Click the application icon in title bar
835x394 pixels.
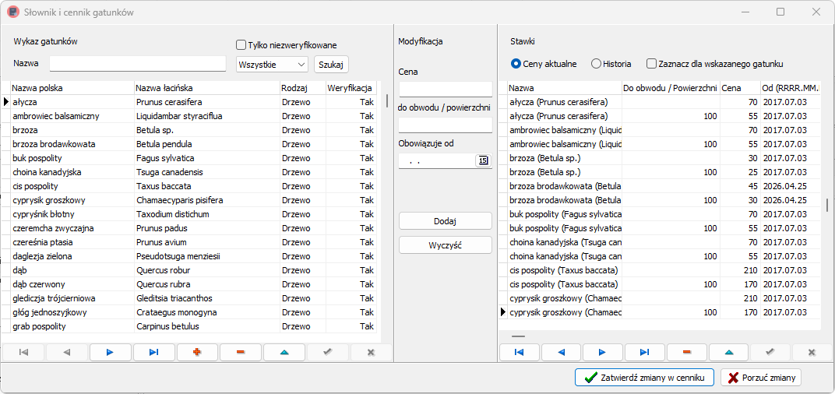click(12, 12)
